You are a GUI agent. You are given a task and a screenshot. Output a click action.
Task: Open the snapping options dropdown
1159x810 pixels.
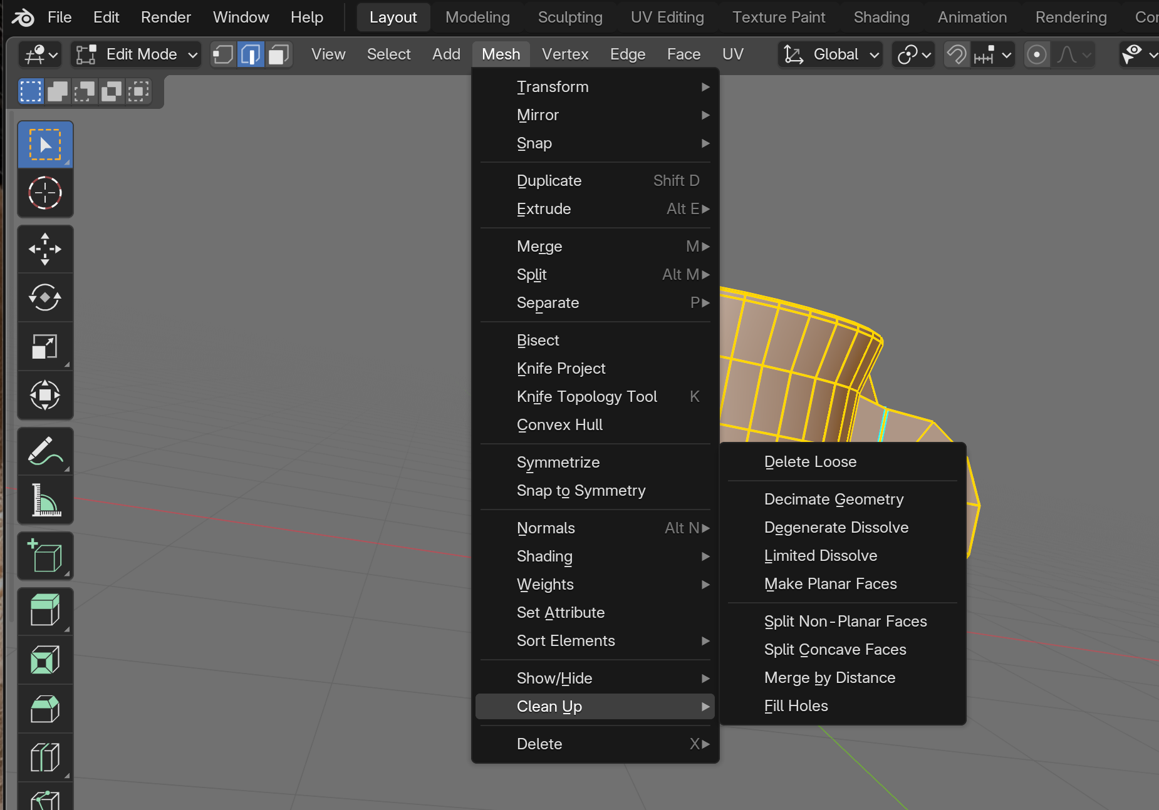(x=992, y=54)
